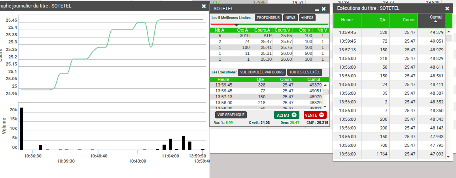Sort executions window by Qte column
Image resolution: width=456 pixels, height=178 pixels.
point(375,20)
